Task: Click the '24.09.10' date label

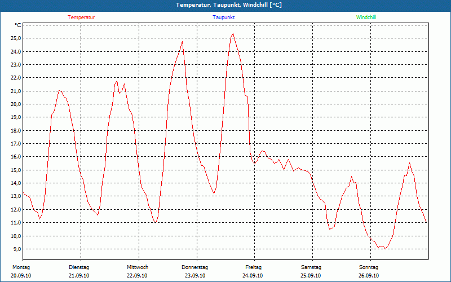Action: pos(253,276)
